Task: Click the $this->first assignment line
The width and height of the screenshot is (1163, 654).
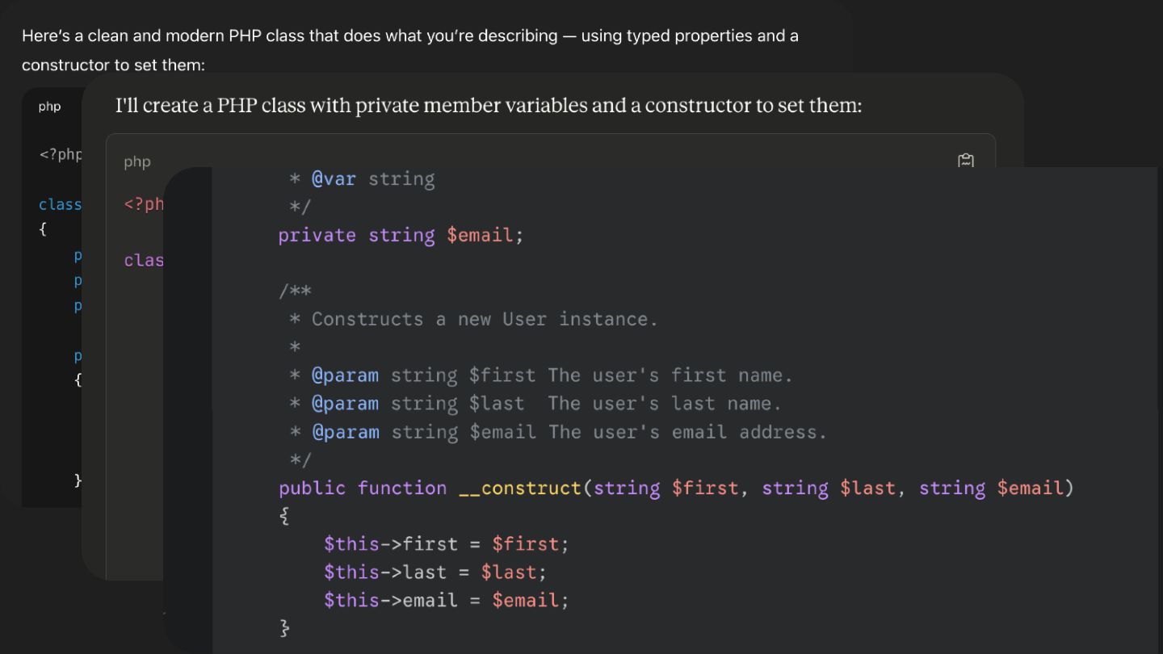Action: point(447,544)
